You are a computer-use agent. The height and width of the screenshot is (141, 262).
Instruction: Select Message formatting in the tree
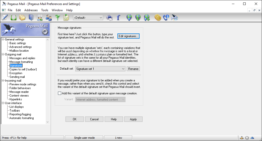[x=21, y=62]
